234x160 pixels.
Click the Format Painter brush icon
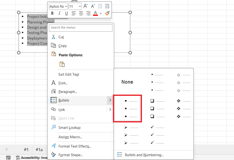point(107,13)
